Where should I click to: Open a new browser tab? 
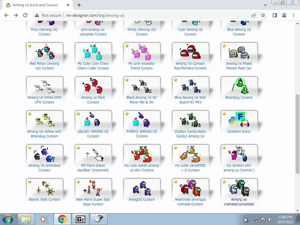(79, 5)
